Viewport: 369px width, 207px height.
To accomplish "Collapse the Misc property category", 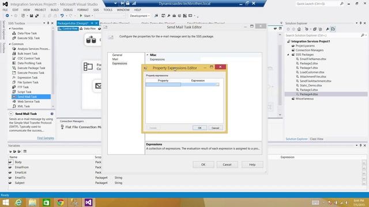I will point(148,55).
